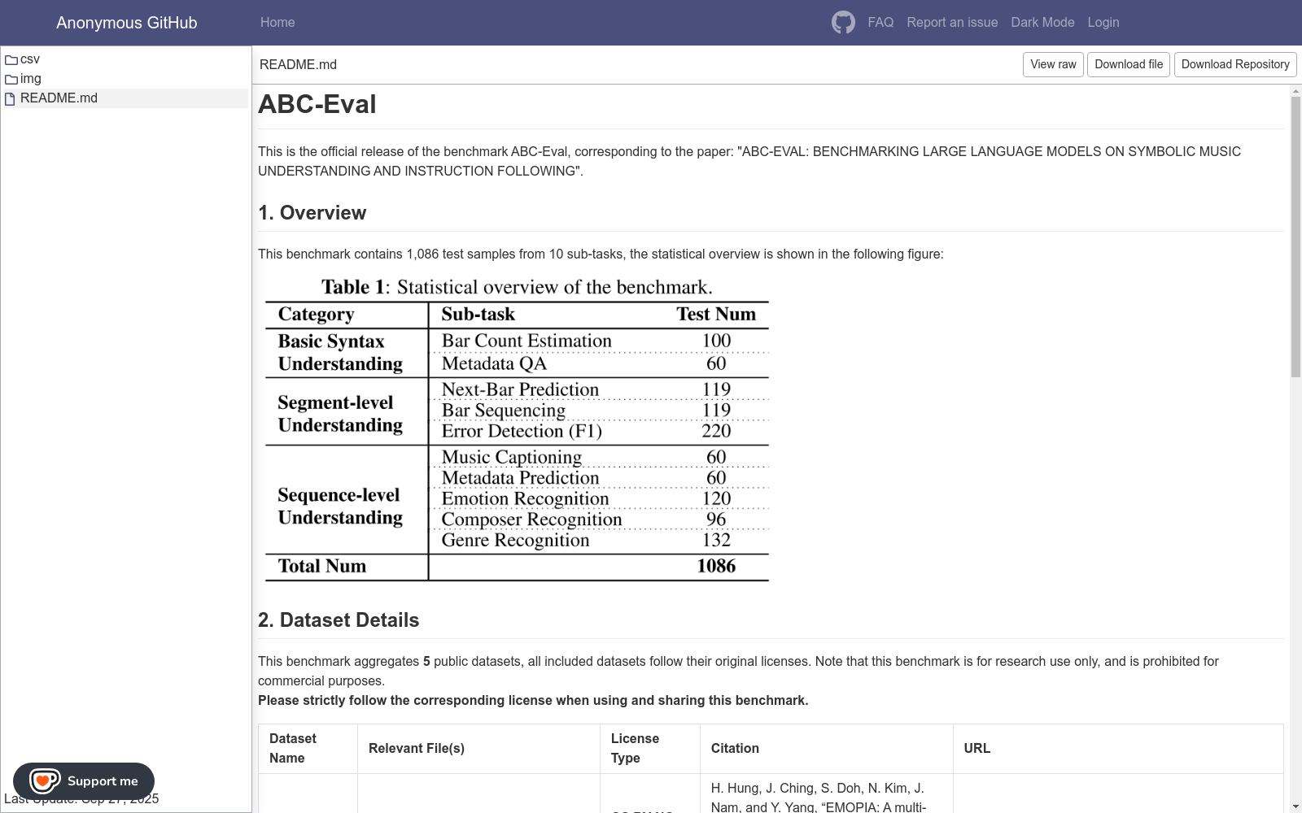Click the img folder icon
This screenshot has height=813, width=1302.
(x=11, y=79)
